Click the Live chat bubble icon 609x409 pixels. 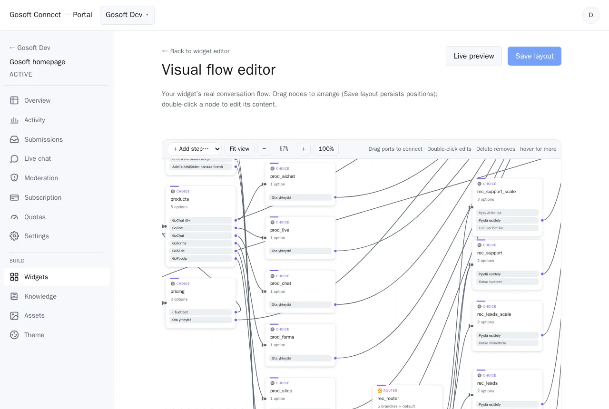click(14, 158)
